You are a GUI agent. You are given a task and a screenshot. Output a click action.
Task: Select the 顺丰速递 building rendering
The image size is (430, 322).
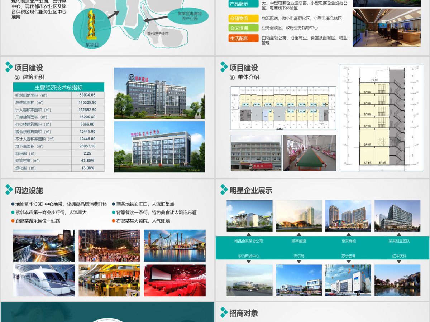(x=159, y=93)
